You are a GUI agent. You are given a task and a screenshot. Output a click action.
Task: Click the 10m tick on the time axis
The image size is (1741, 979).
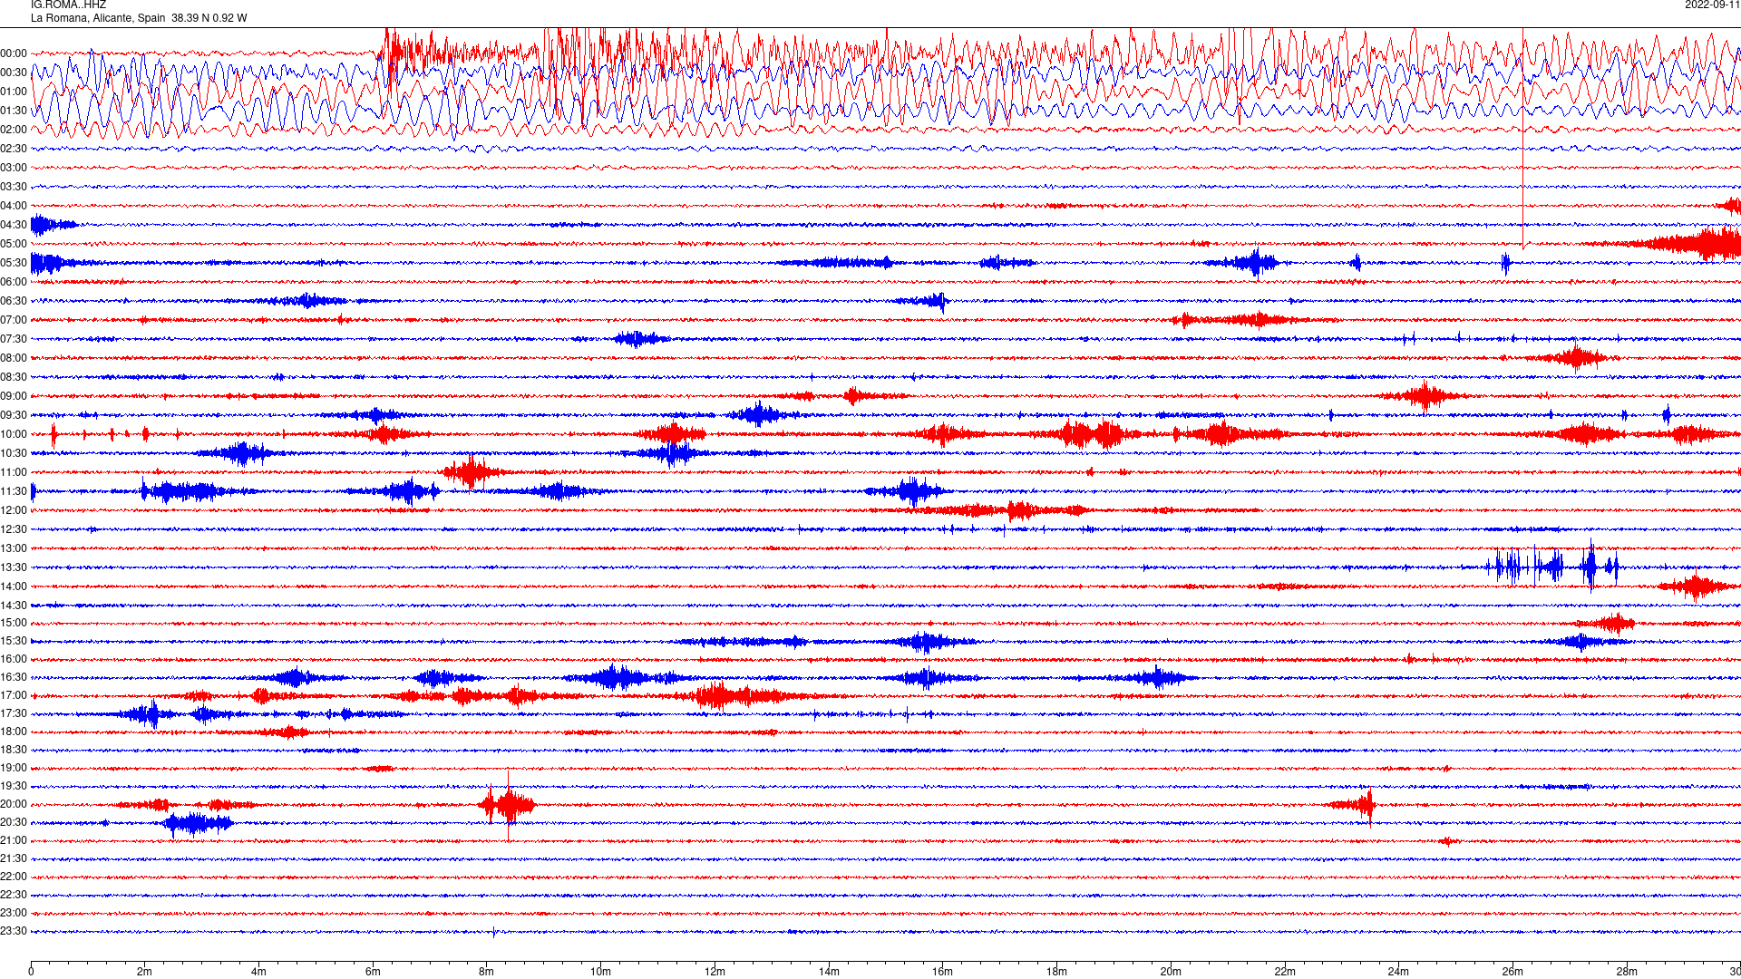[600, 972]
